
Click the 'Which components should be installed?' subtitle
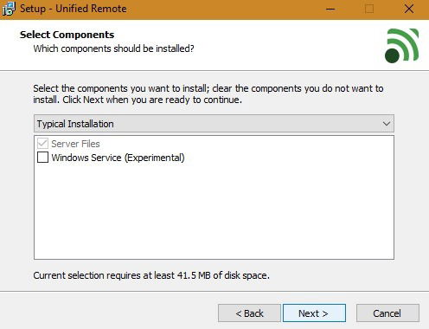pyautogui.click(x=113, y=48)
